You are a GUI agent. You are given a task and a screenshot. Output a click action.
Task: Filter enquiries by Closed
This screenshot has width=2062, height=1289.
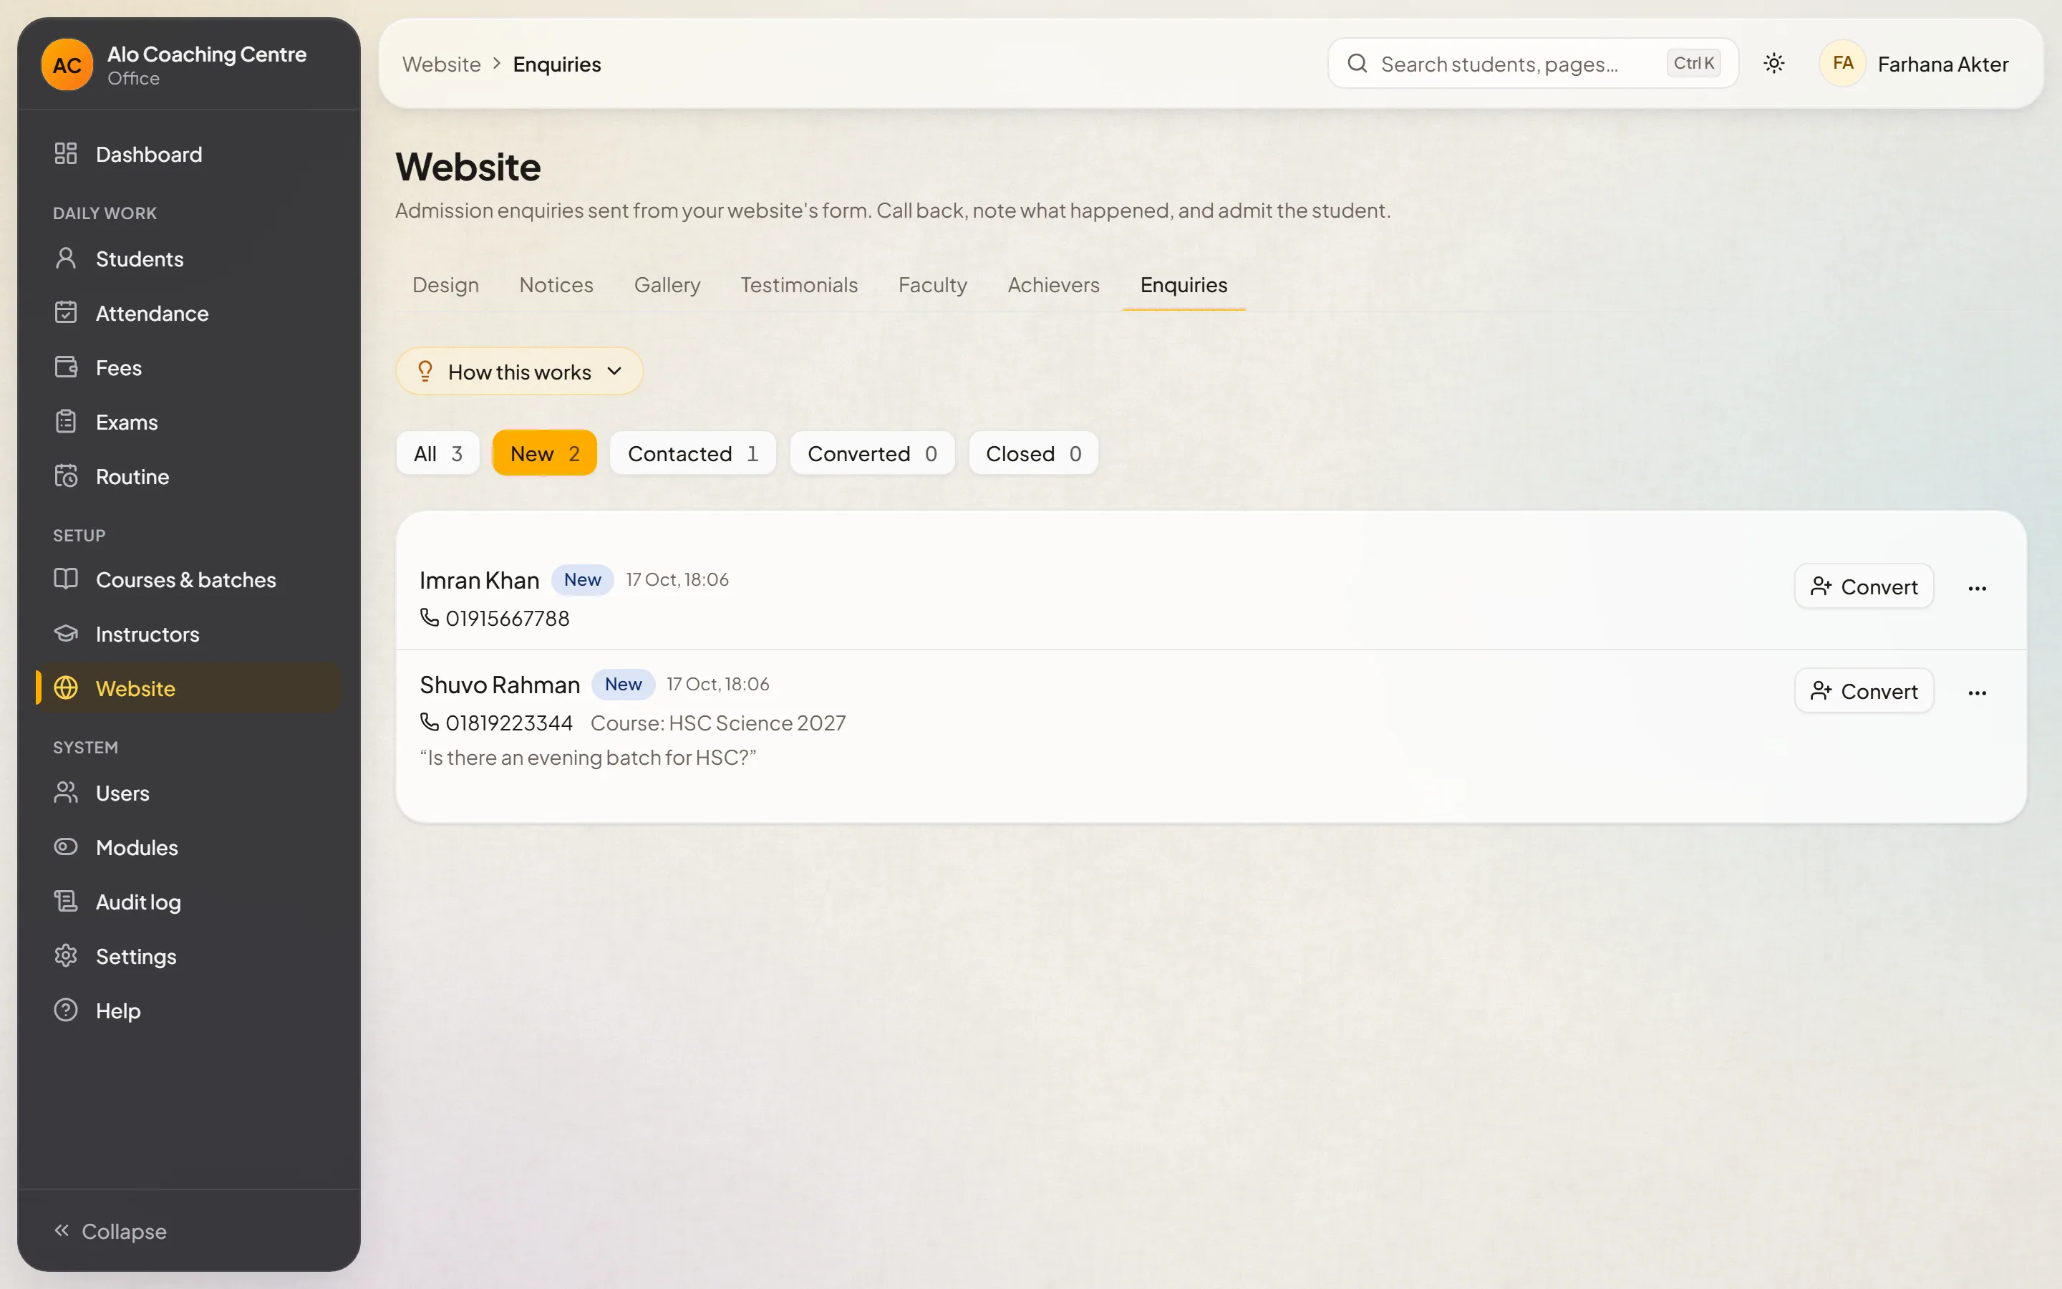[x=1034, y=453]
